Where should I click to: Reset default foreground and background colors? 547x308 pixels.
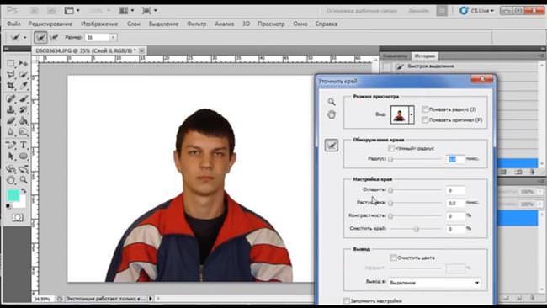pos(8,206)
